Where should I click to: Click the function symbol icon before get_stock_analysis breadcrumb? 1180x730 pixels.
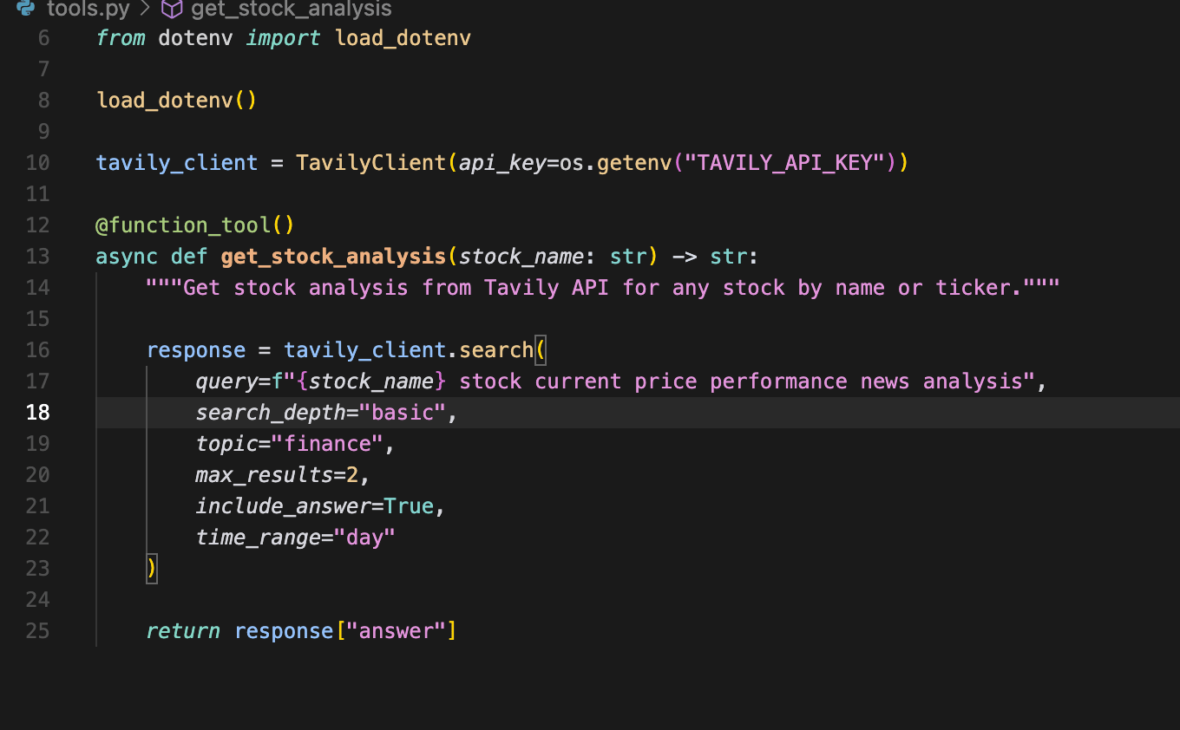click(173, 9)
